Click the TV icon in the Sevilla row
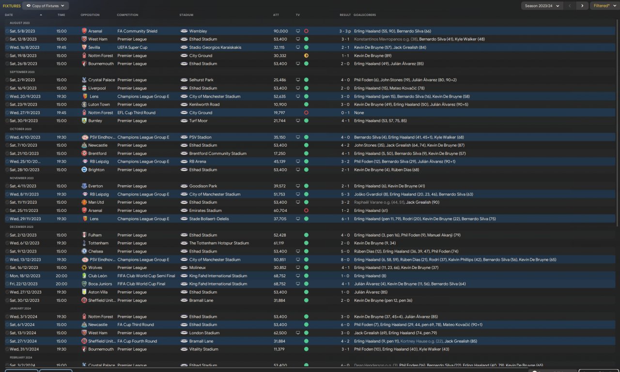The image size is (620, 372). (298, 47)
